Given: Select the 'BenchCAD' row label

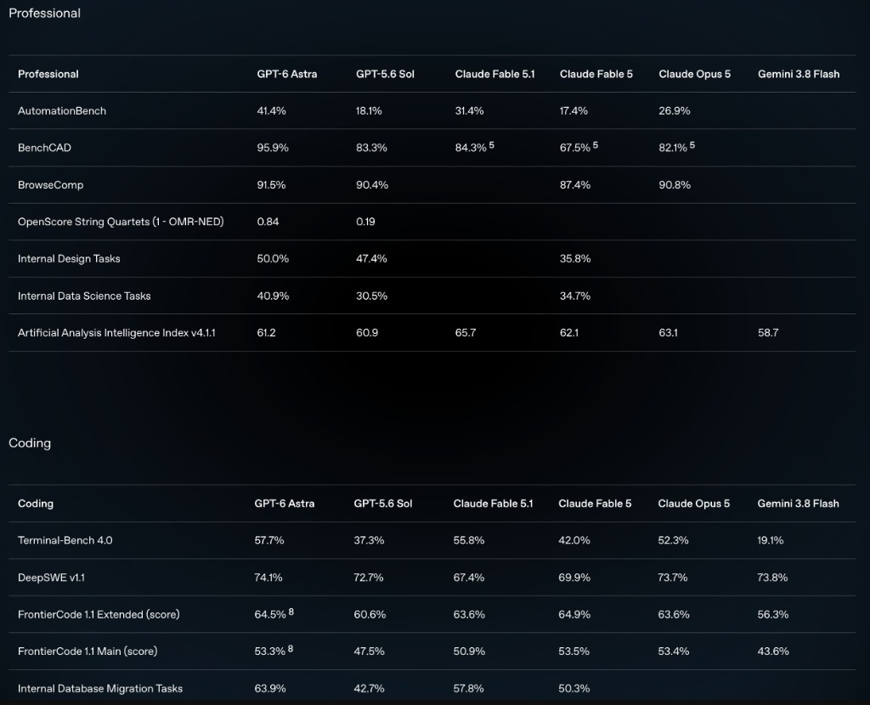Looking at the screenshot, I should point(44,148).
